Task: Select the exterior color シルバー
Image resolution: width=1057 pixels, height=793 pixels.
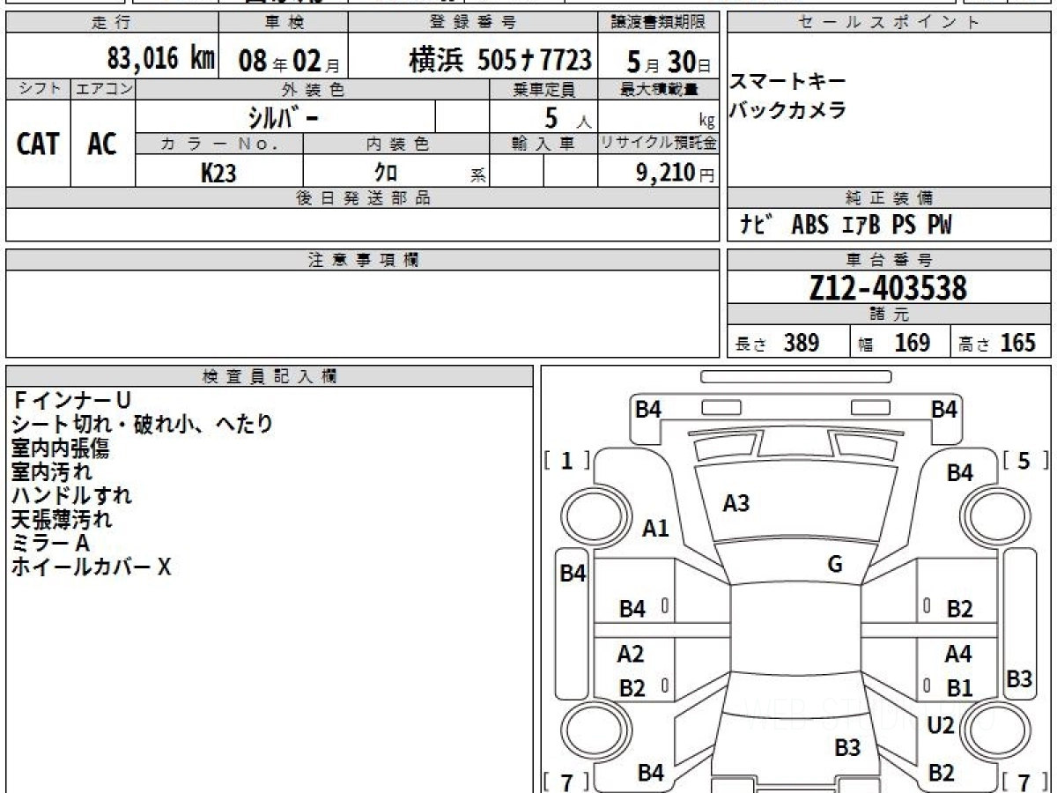Action: [x=282, y=116]
